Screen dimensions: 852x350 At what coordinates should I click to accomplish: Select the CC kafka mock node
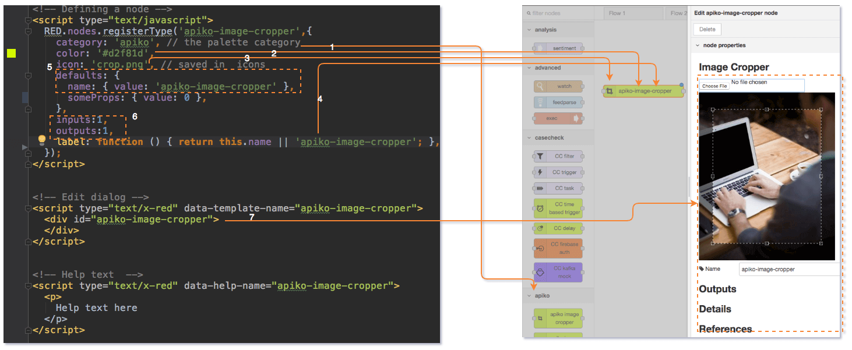(558, 271)
